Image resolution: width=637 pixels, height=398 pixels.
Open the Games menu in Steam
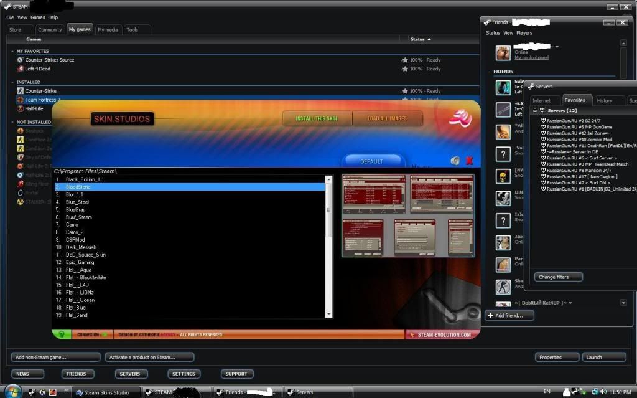coord(38,17)
